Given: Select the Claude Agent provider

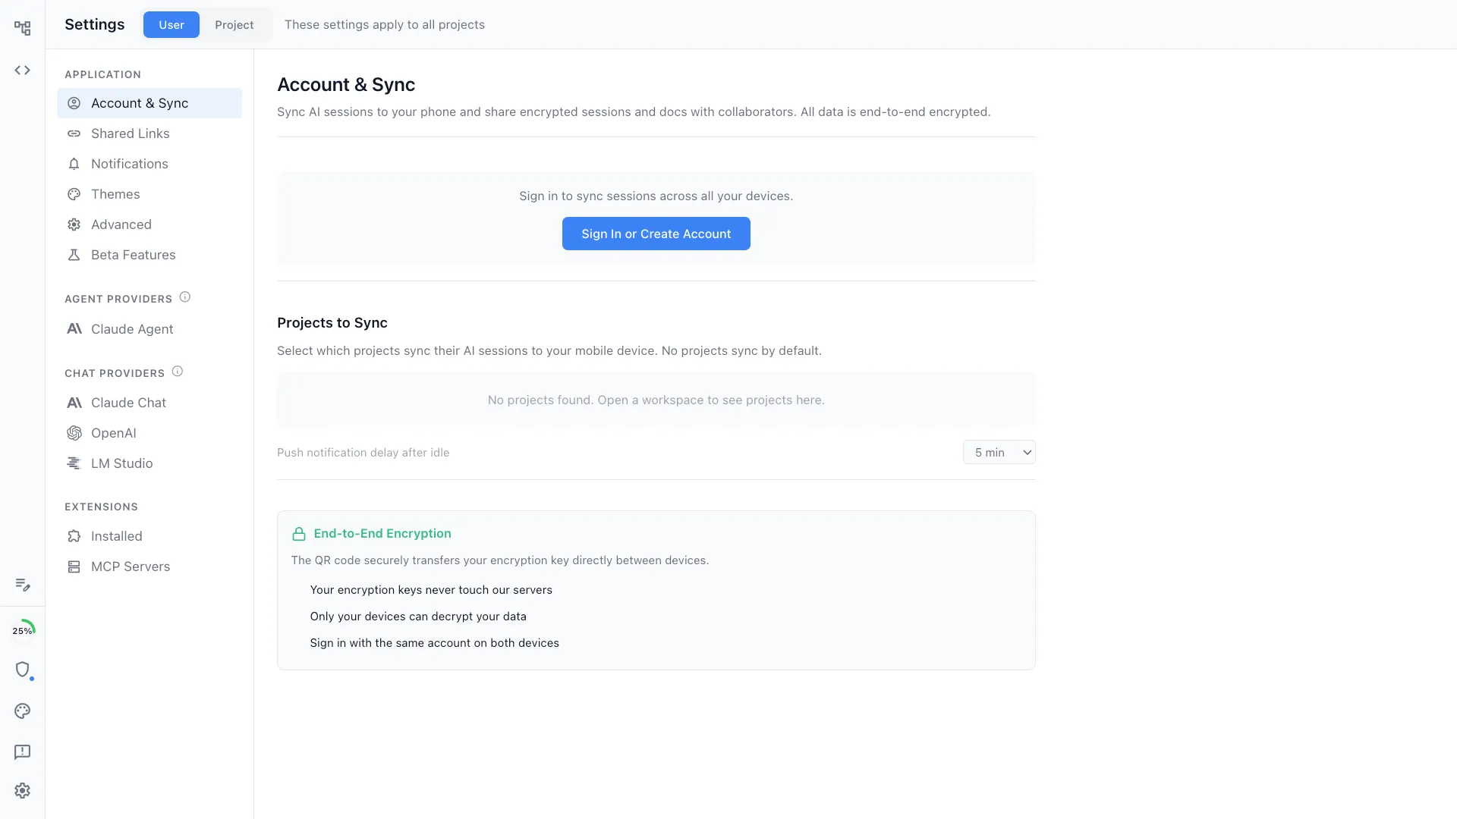Looking at the screenshot, I should pyautogui.click(x=133, y=329).
